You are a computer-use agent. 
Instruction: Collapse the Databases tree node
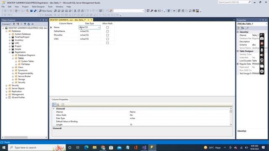[x=6, y=31]
